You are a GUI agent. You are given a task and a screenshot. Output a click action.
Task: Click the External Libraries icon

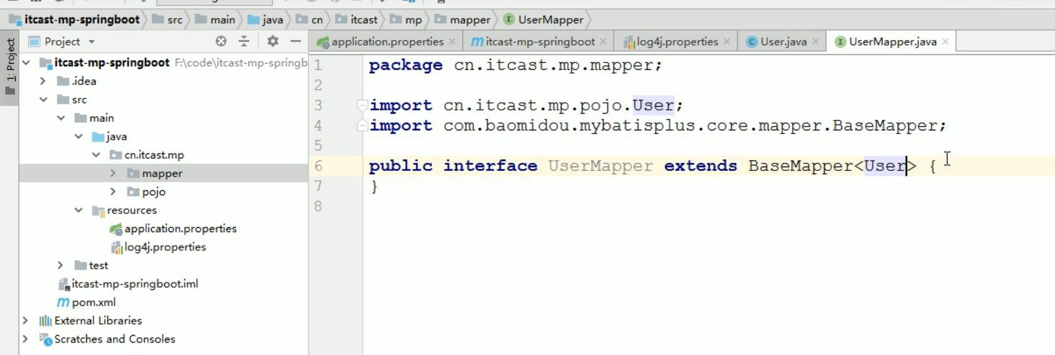[45, 321]
